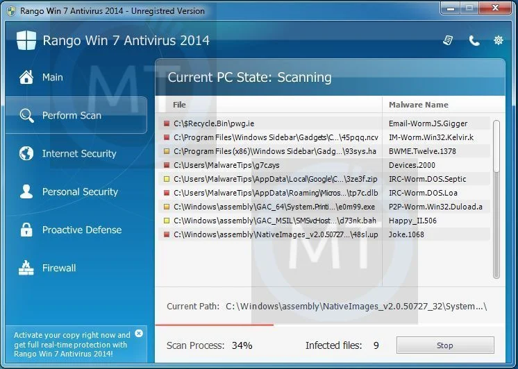
Task: Select file path ending d73nk.bah
Action: tap(275, 221)
